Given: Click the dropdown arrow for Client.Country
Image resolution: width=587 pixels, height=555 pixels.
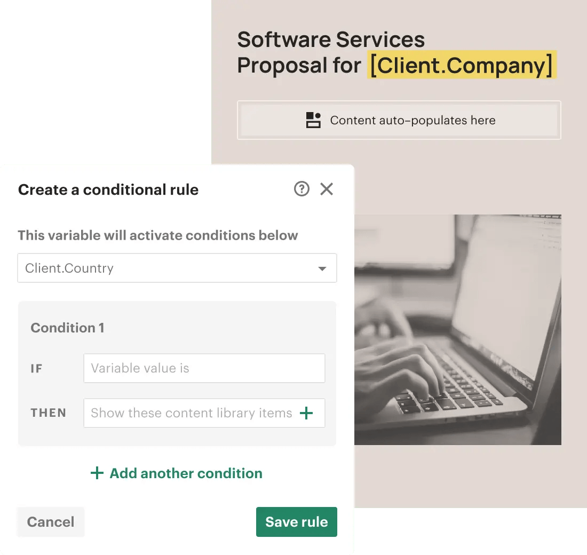Looking at the screenshot, I should point(322,268).
